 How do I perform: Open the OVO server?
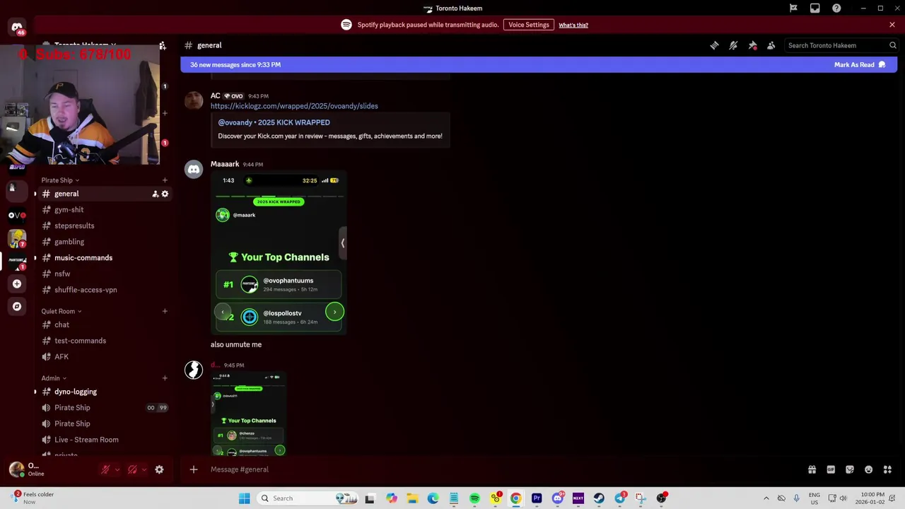point(17,215)
